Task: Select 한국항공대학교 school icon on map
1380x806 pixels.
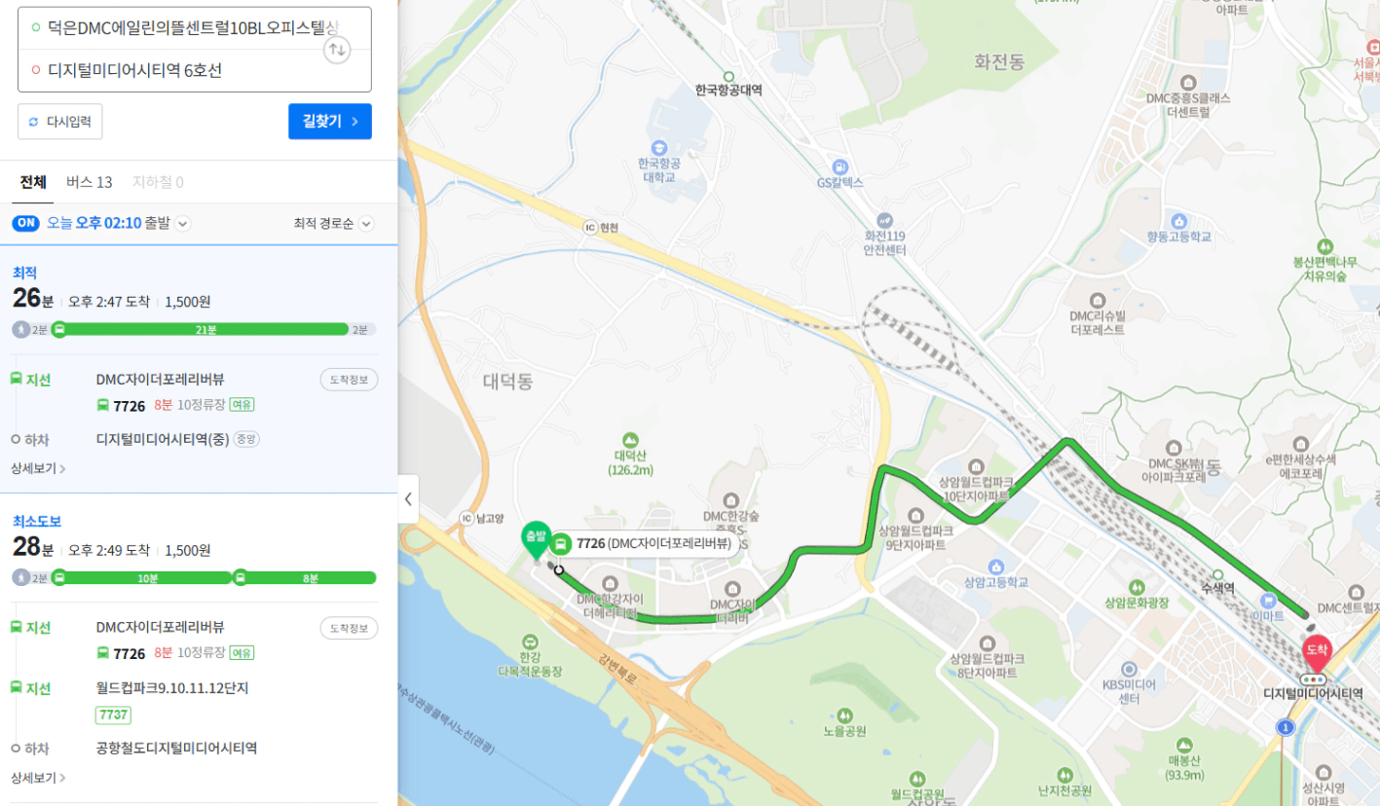Action: [x=659, y=147]
